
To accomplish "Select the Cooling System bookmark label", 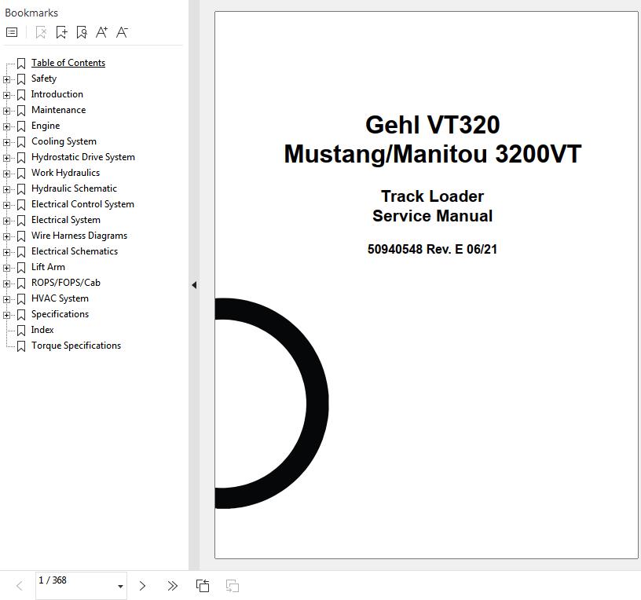I will click(64, 141).
